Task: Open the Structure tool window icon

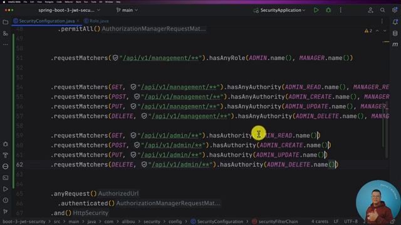Action: pos(6,33)
